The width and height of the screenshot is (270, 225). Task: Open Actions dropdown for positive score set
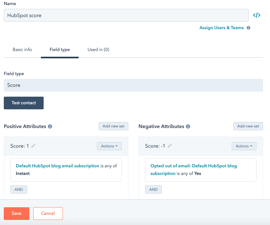click(x=109, y=146)
